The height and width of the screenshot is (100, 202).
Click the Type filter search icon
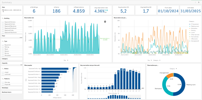point(3,41)
